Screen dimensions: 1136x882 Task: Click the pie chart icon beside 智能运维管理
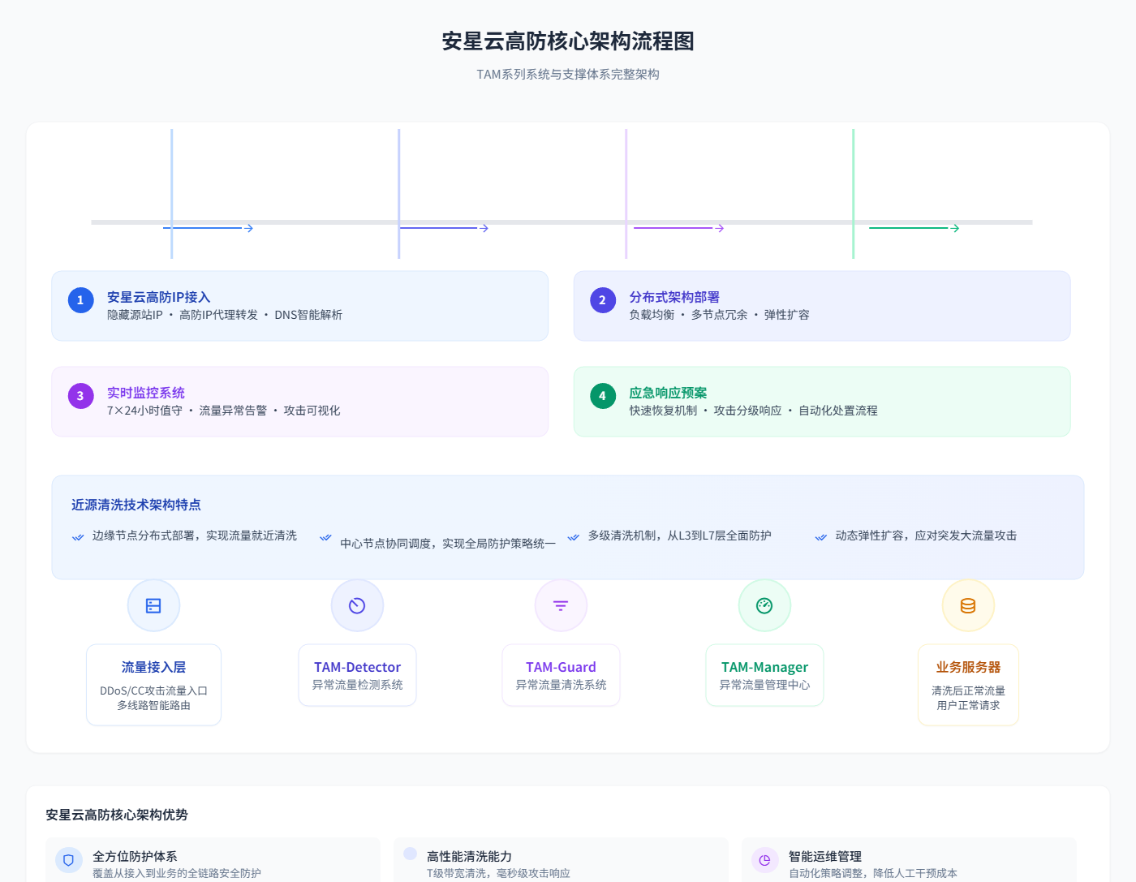764,860
